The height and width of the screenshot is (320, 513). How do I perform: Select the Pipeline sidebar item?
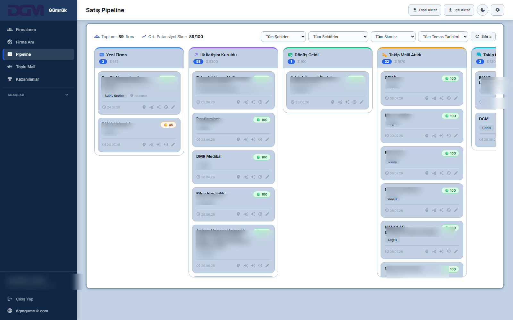tap(38, 54)
